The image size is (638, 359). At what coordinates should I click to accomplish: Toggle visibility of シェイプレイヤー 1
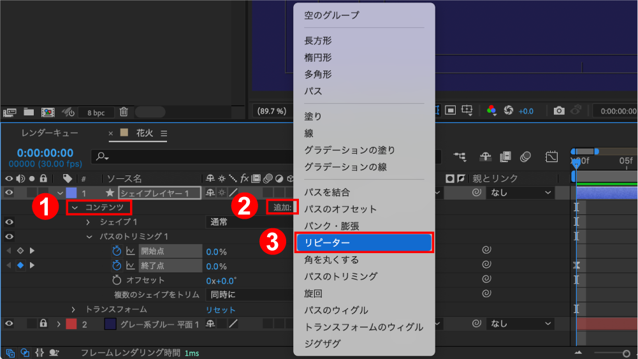[x=9, y=193]
